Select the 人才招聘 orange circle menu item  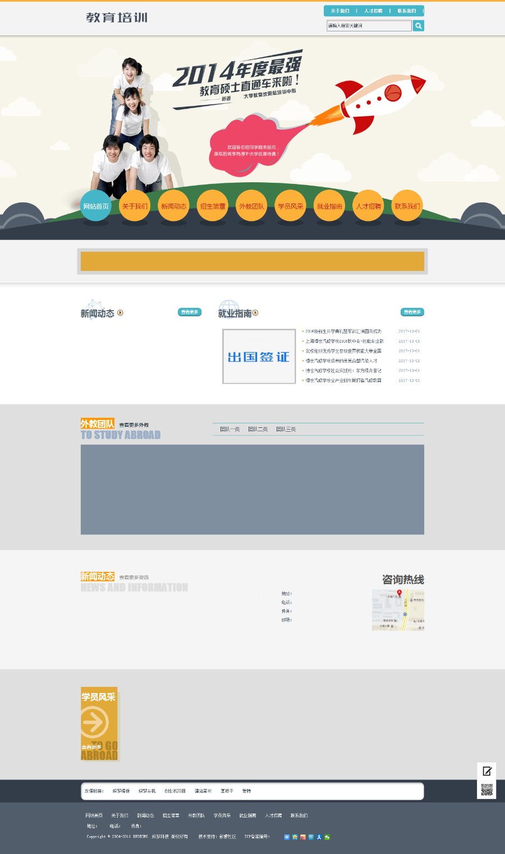pos(368,206)
